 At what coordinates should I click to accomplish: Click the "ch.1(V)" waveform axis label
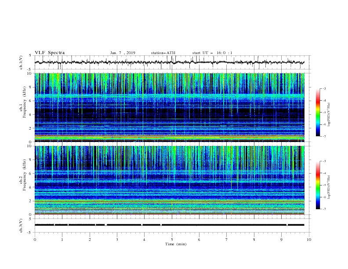(21, 62)
